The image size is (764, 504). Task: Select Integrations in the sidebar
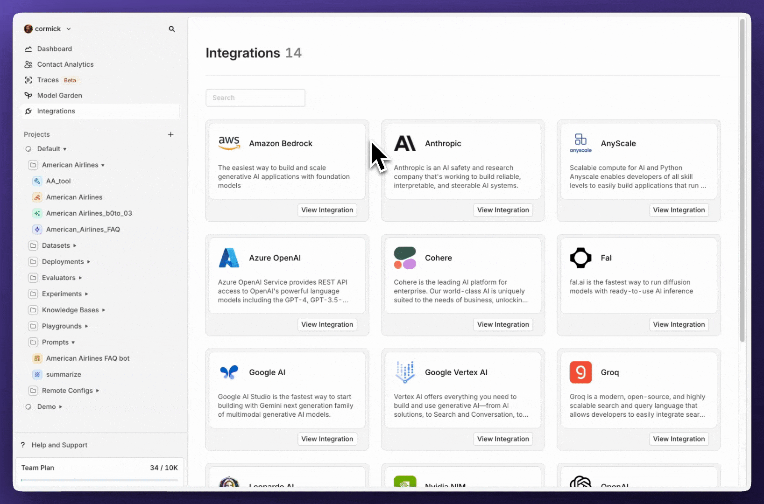(100, 111)
